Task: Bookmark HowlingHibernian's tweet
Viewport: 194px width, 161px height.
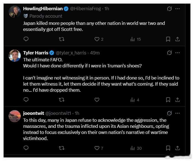Action: tap(168, 39)
